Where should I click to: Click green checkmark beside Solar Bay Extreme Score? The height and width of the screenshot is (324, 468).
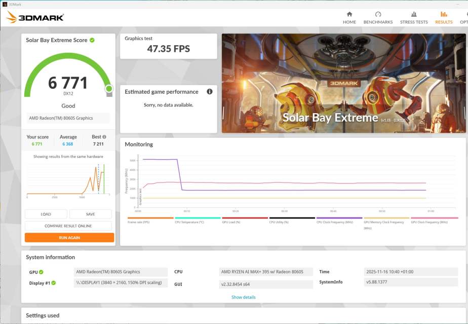click(92, 40)
